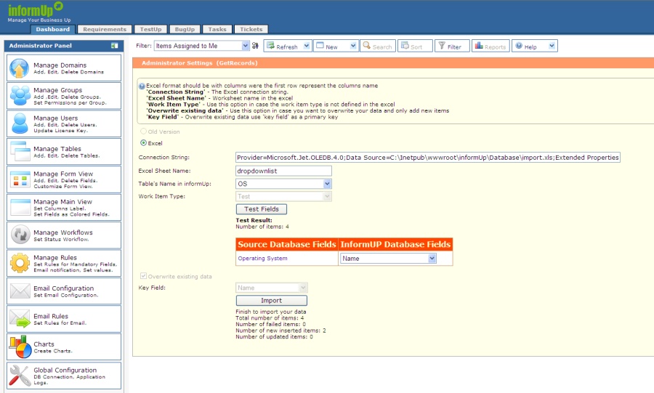Go to the Tasks tab
The width and height of the screenshot is (654, 393).
pos(217,29)
